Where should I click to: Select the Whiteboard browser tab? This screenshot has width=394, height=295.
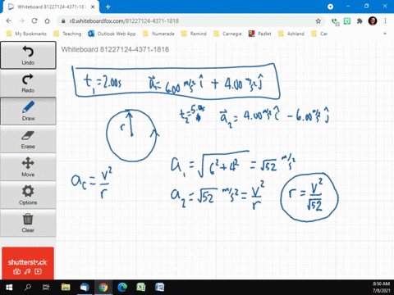[51, 7]
